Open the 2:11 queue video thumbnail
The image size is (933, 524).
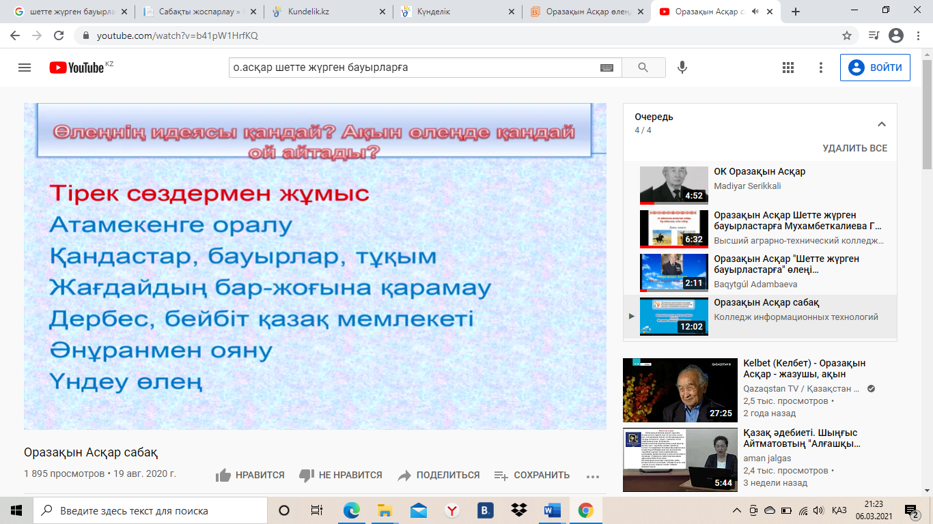click(674, 273)
